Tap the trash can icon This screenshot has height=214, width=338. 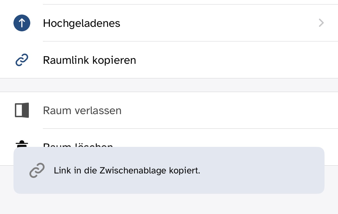[22, 144]
